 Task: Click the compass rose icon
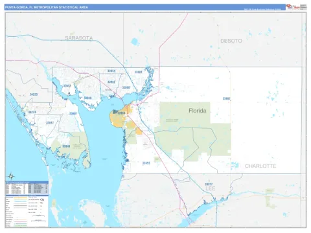(10, 176)
